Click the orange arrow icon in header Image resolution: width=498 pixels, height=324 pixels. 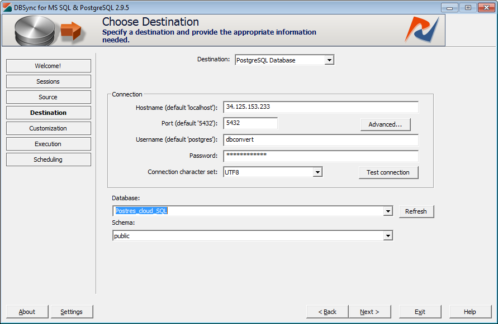coord(71,31)
